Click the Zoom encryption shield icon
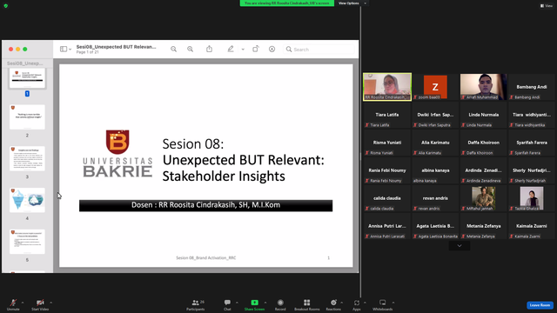Screen dimensions: 557x313 6,6
